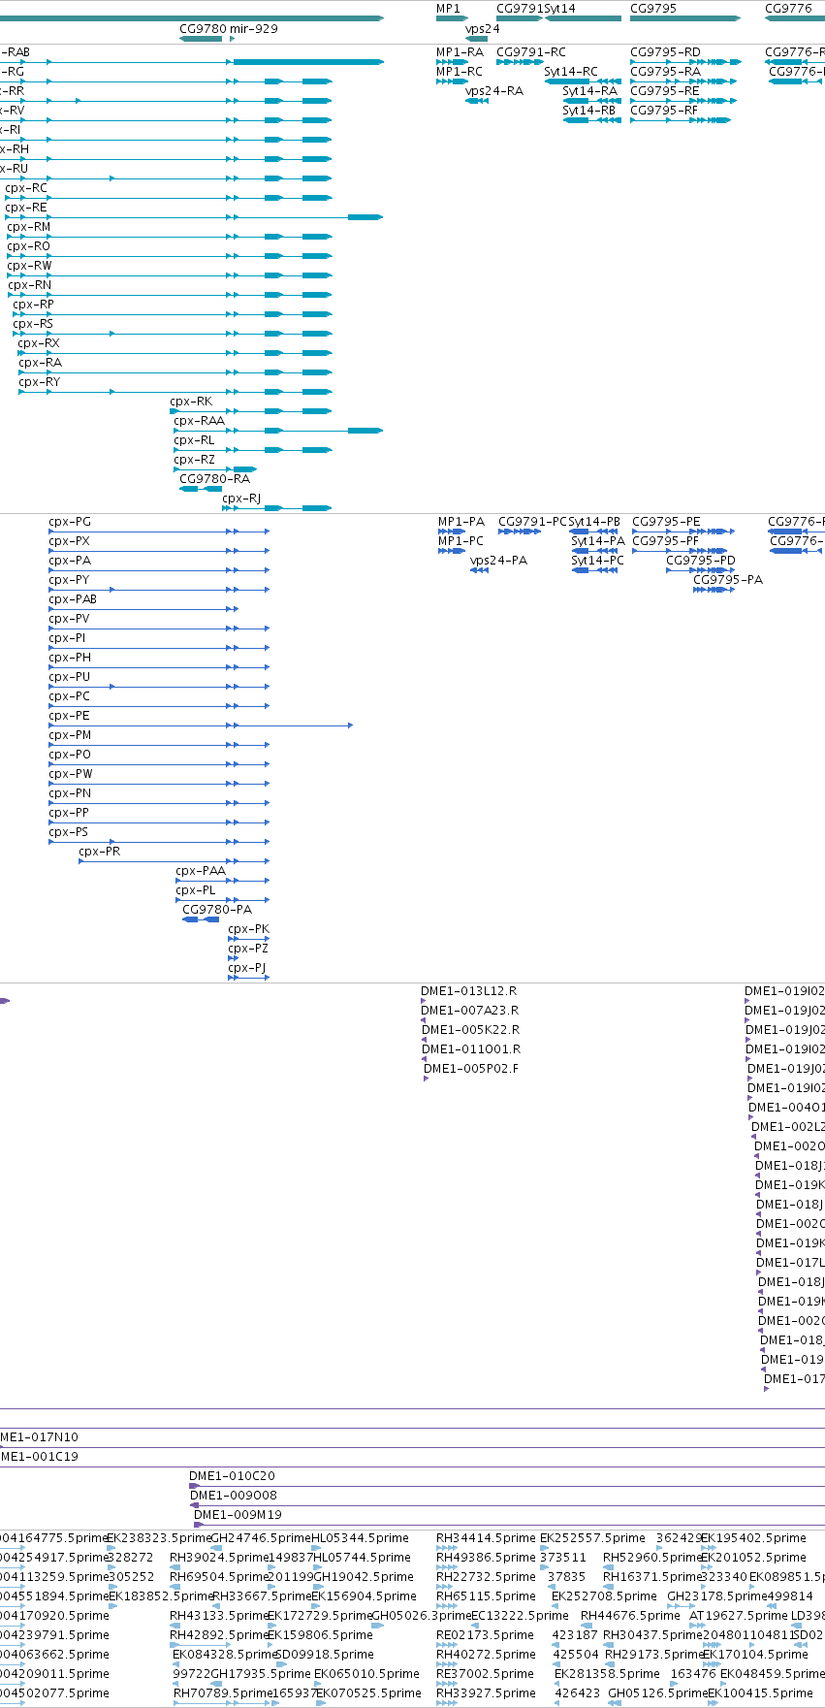Click the vps24 gene label
Image resolution: width=825 pixels, height=1708 pixels.
[483, 29]
